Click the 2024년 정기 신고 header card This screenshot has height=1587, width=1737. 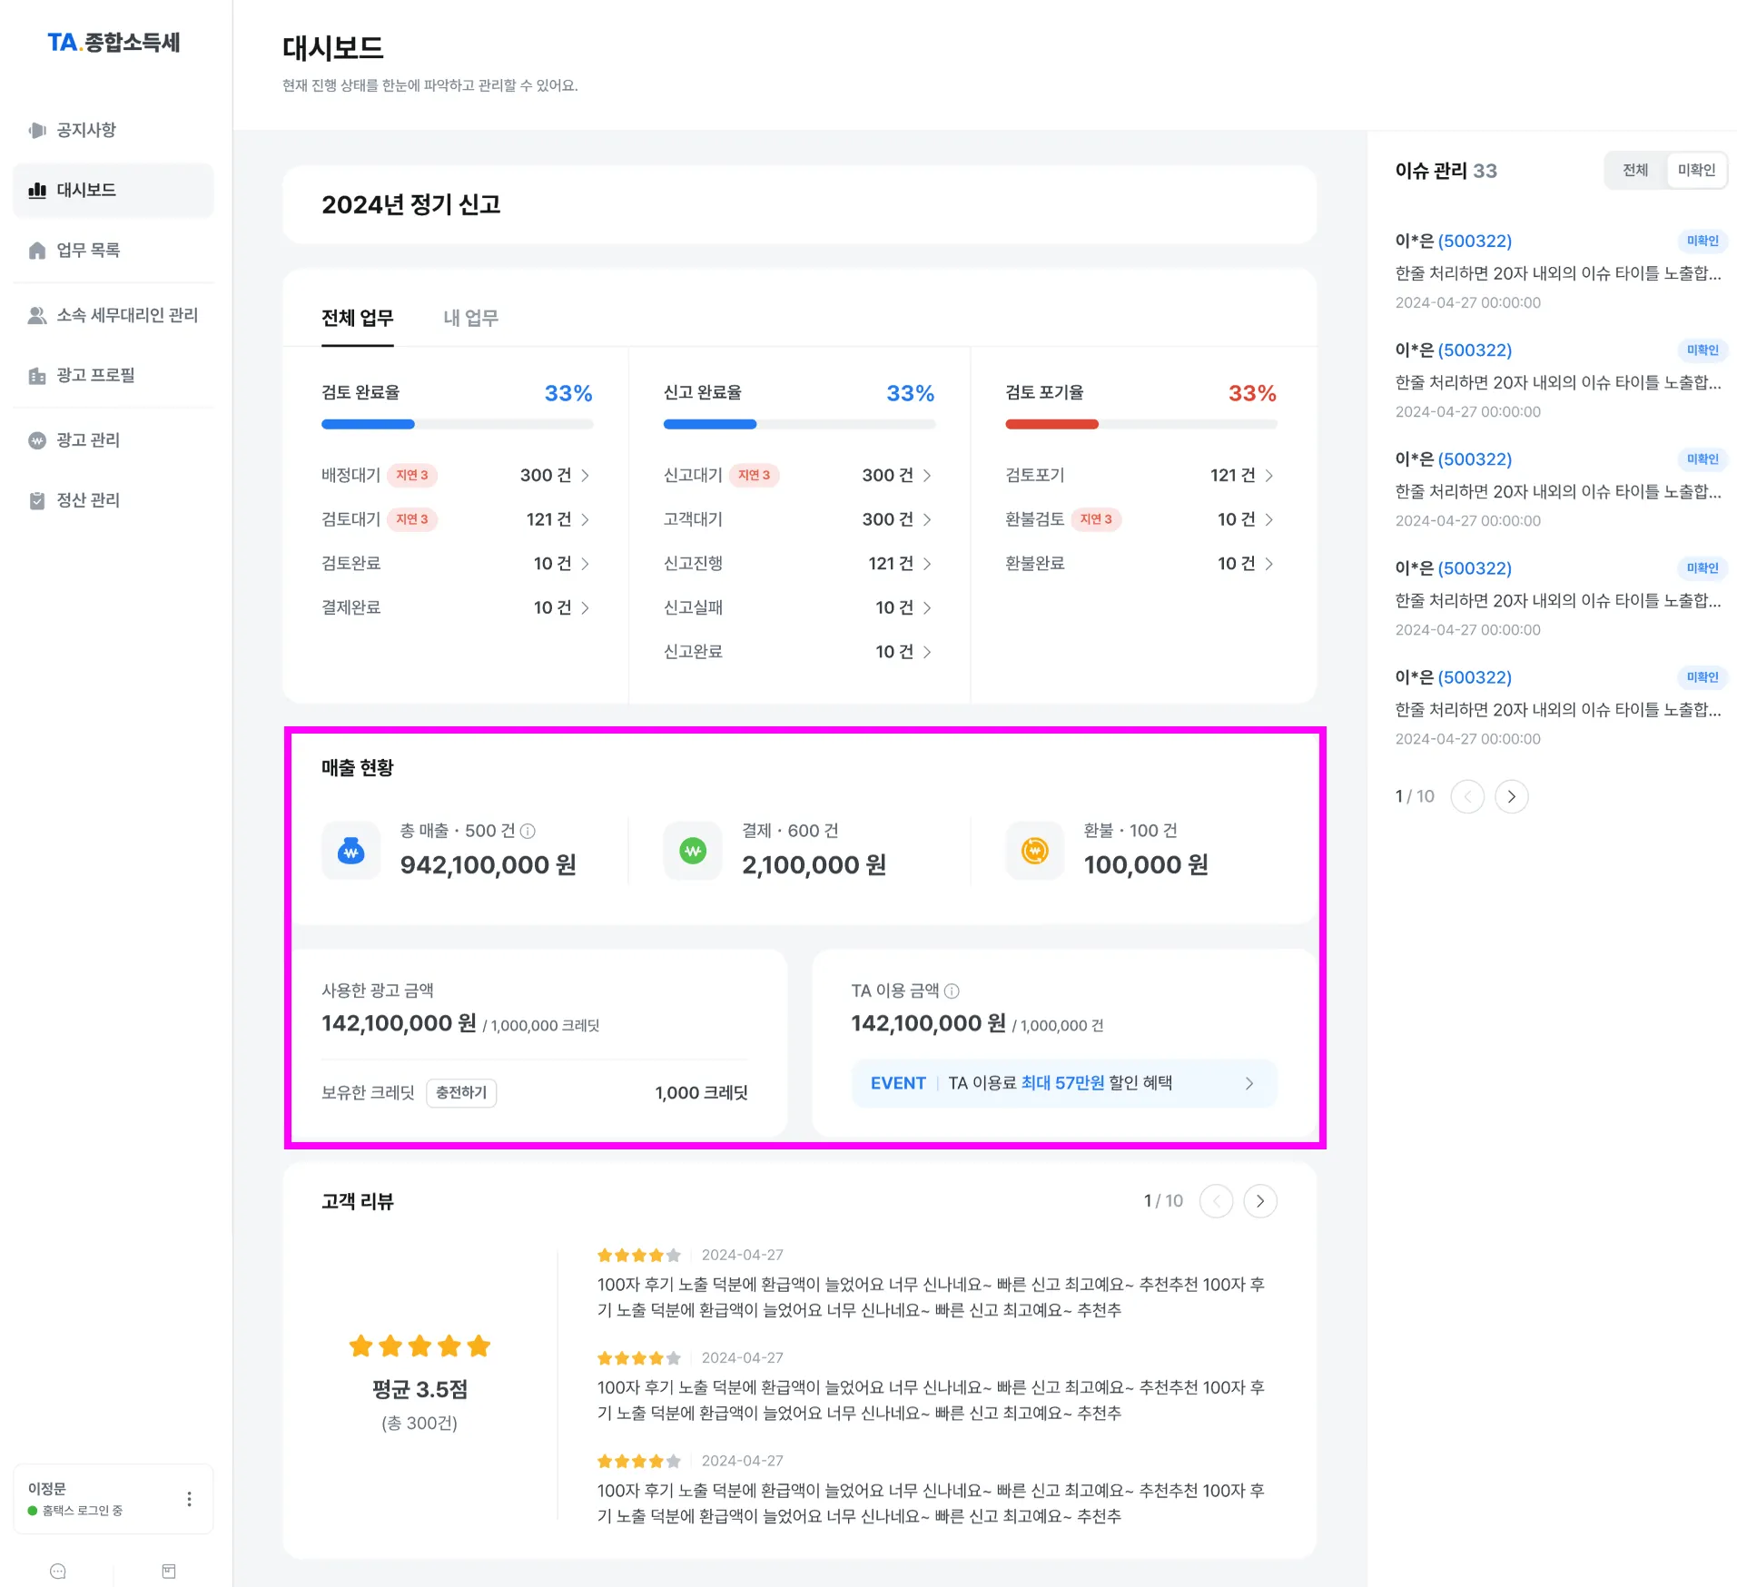pos(799,204)
